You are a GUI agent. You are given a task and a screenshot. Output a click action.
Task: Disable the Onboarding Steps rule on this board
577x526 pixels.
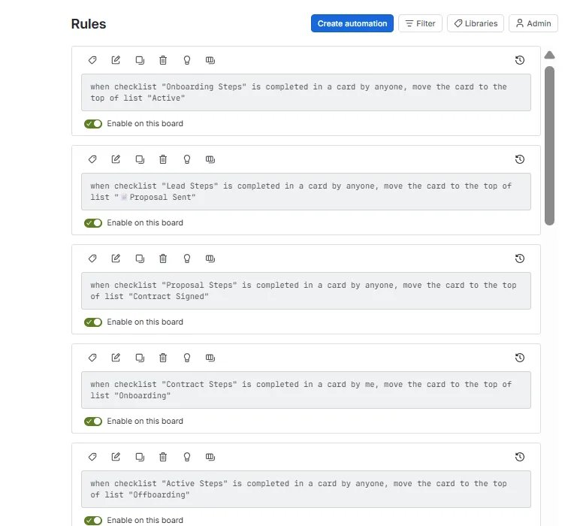(x=93, y=124)
